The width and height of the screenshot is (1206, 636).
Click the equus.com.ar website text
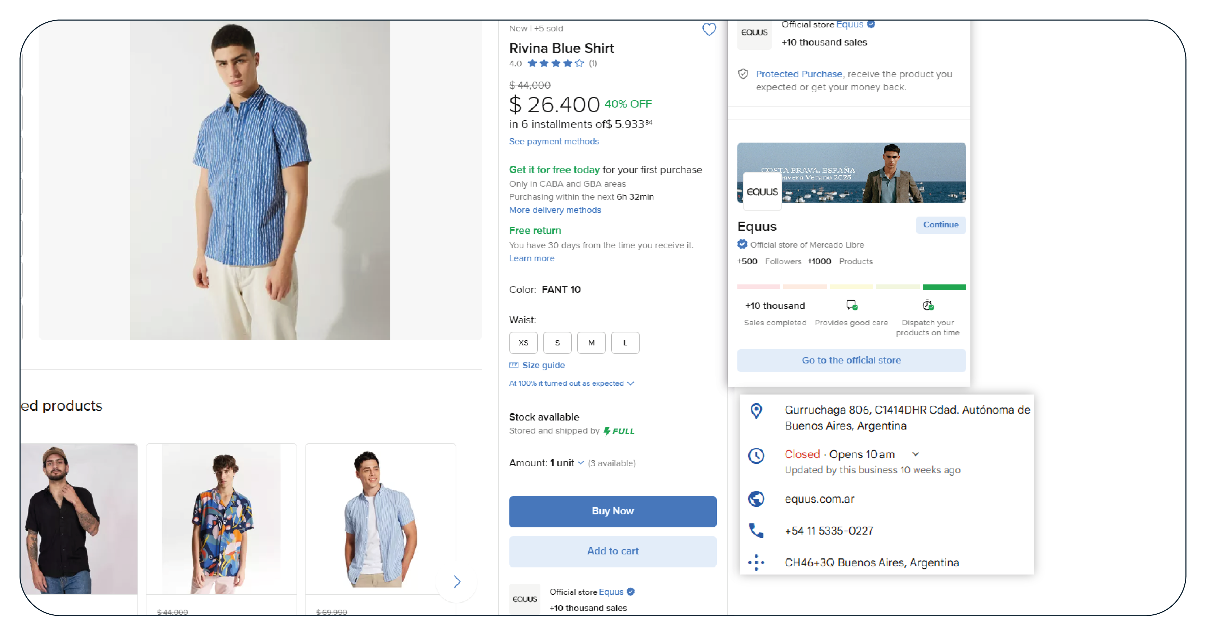click(819, 499)
